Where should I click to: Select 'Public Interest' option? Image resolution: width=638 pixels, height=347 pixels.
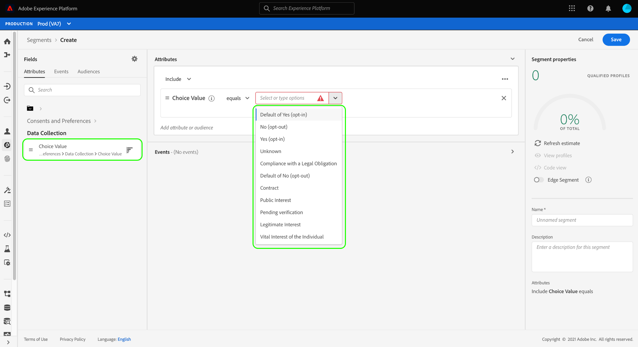299,200
